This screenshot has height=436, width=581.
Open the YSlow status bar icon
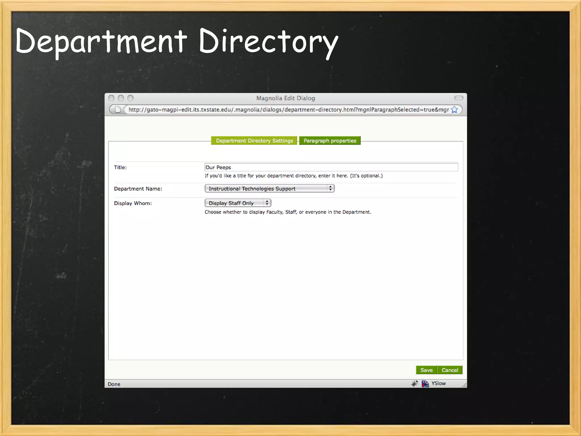click(x=425, y=384)
